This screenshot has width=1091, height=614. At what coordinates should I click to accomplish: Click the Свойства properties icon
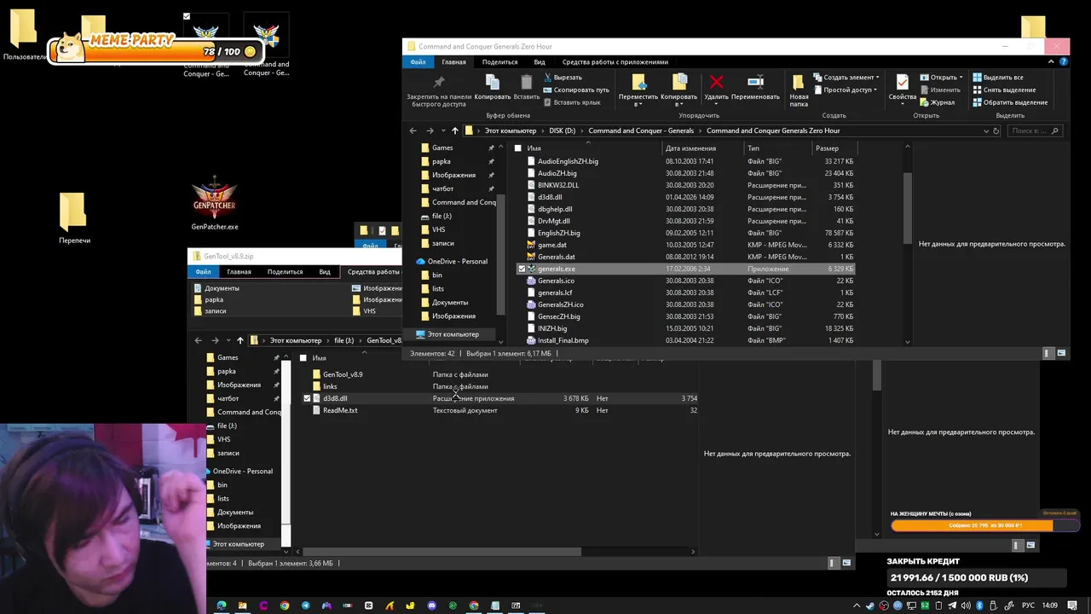[x=902, y=82]
